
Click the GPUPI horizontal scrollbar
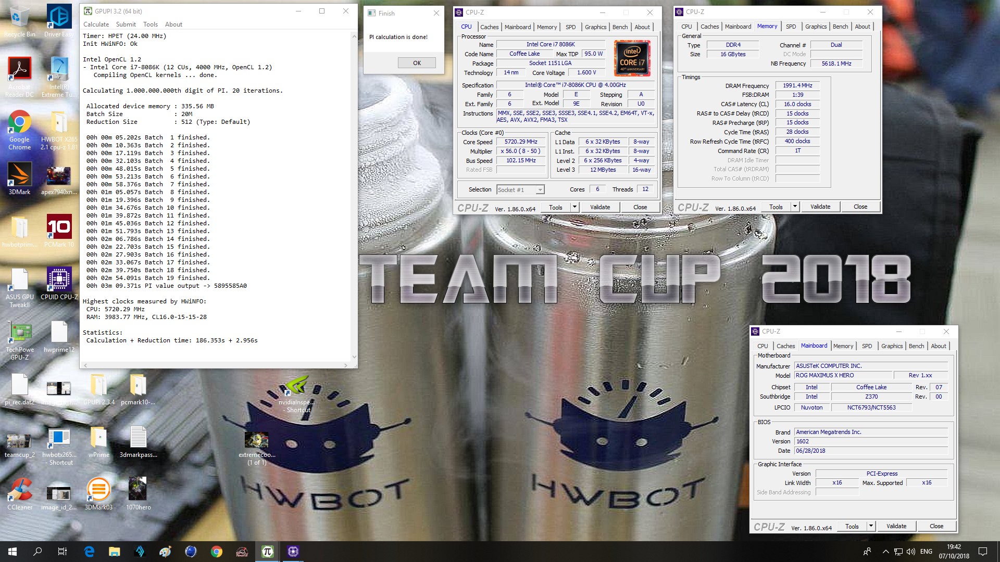(x=215, y=365)
